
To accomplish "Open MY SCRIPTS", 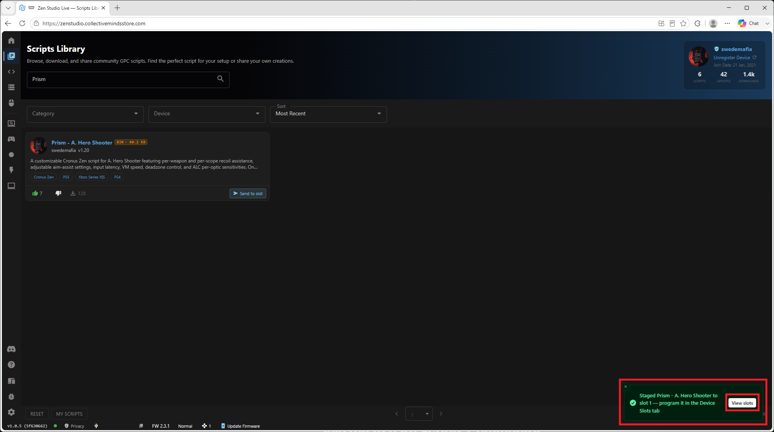I will click(69, 414).
